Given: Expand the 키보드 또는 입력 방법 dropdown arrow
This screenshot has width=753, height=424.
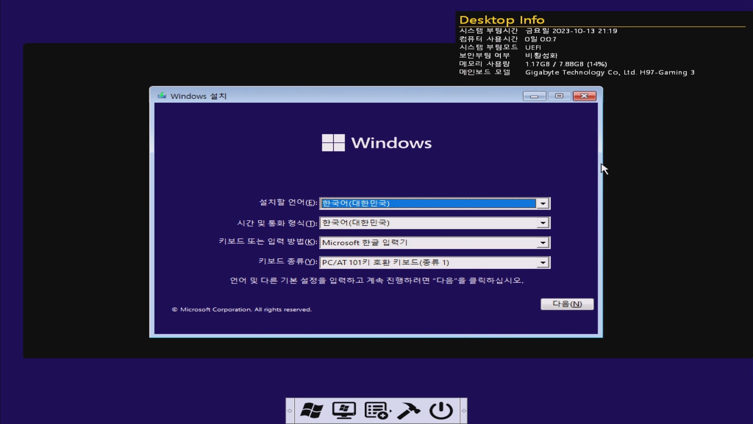Looking at the screenshot, I should (543, 243).
